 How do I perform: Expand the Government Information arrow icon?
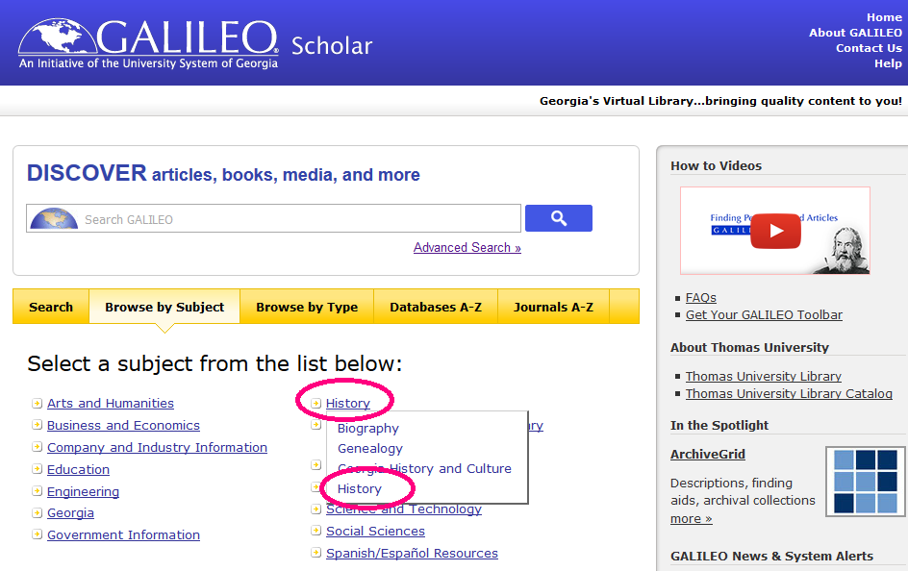[x=38, y=534]
